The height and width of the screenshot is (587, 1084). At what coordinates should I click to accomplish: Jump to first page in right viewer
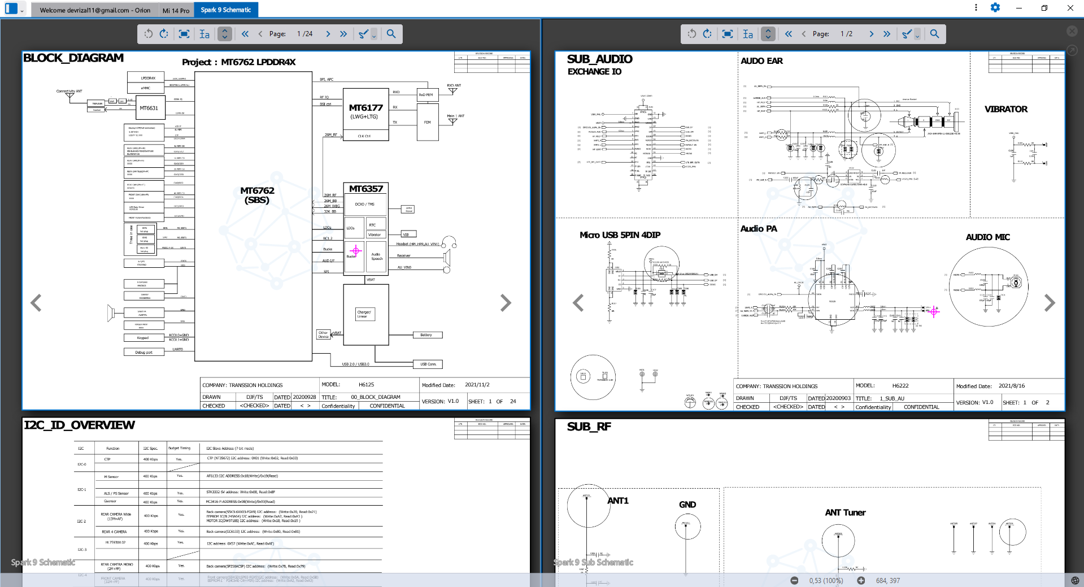789,34
